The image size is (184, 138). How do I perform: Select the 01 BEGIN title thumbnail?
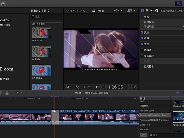coord(42,33)
